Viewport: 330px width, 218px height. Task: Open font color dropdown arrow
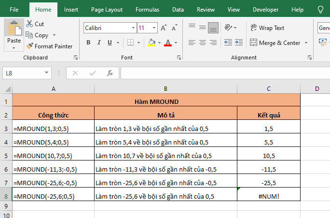(176, 43)
